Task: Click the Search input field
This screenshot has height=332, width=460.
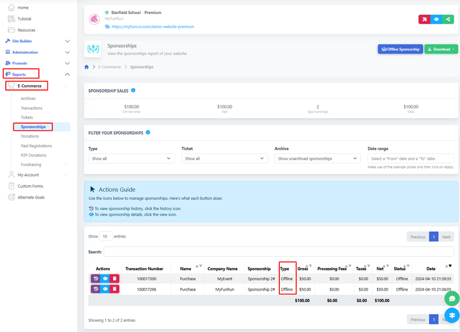Action: pyautogui.click(x=279, y=252)
